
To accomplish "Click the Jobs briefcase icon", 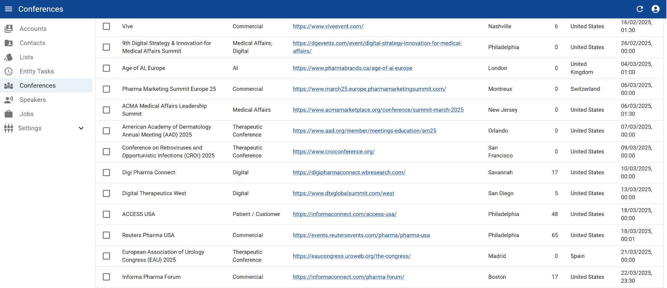I will 9,114.
